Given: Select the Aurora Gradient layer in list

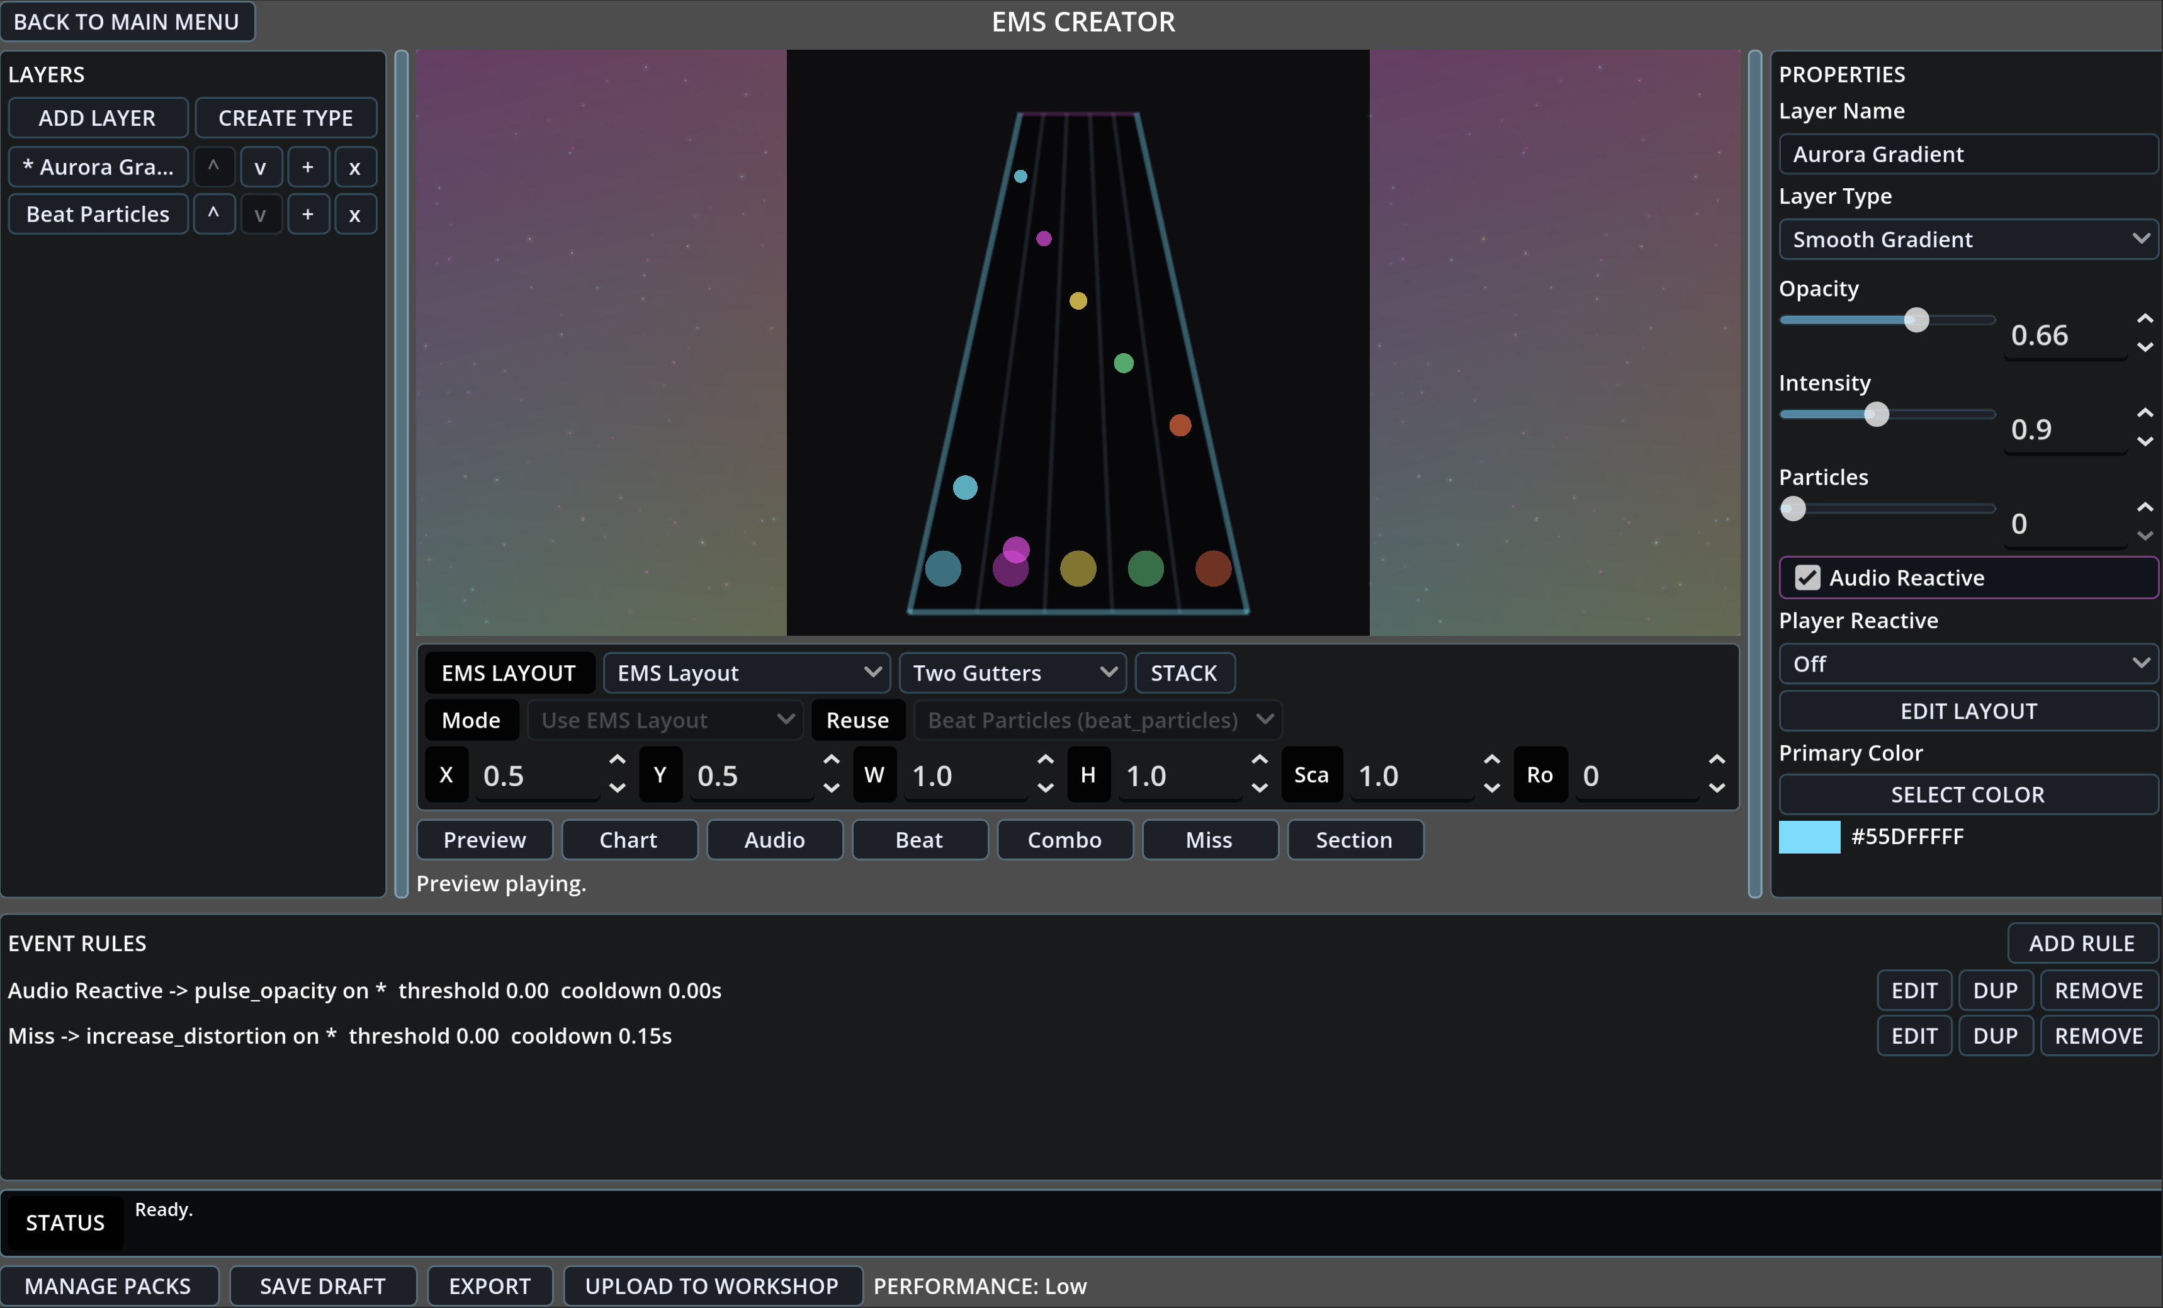Looking at the screenshot, I should [98, 167].
